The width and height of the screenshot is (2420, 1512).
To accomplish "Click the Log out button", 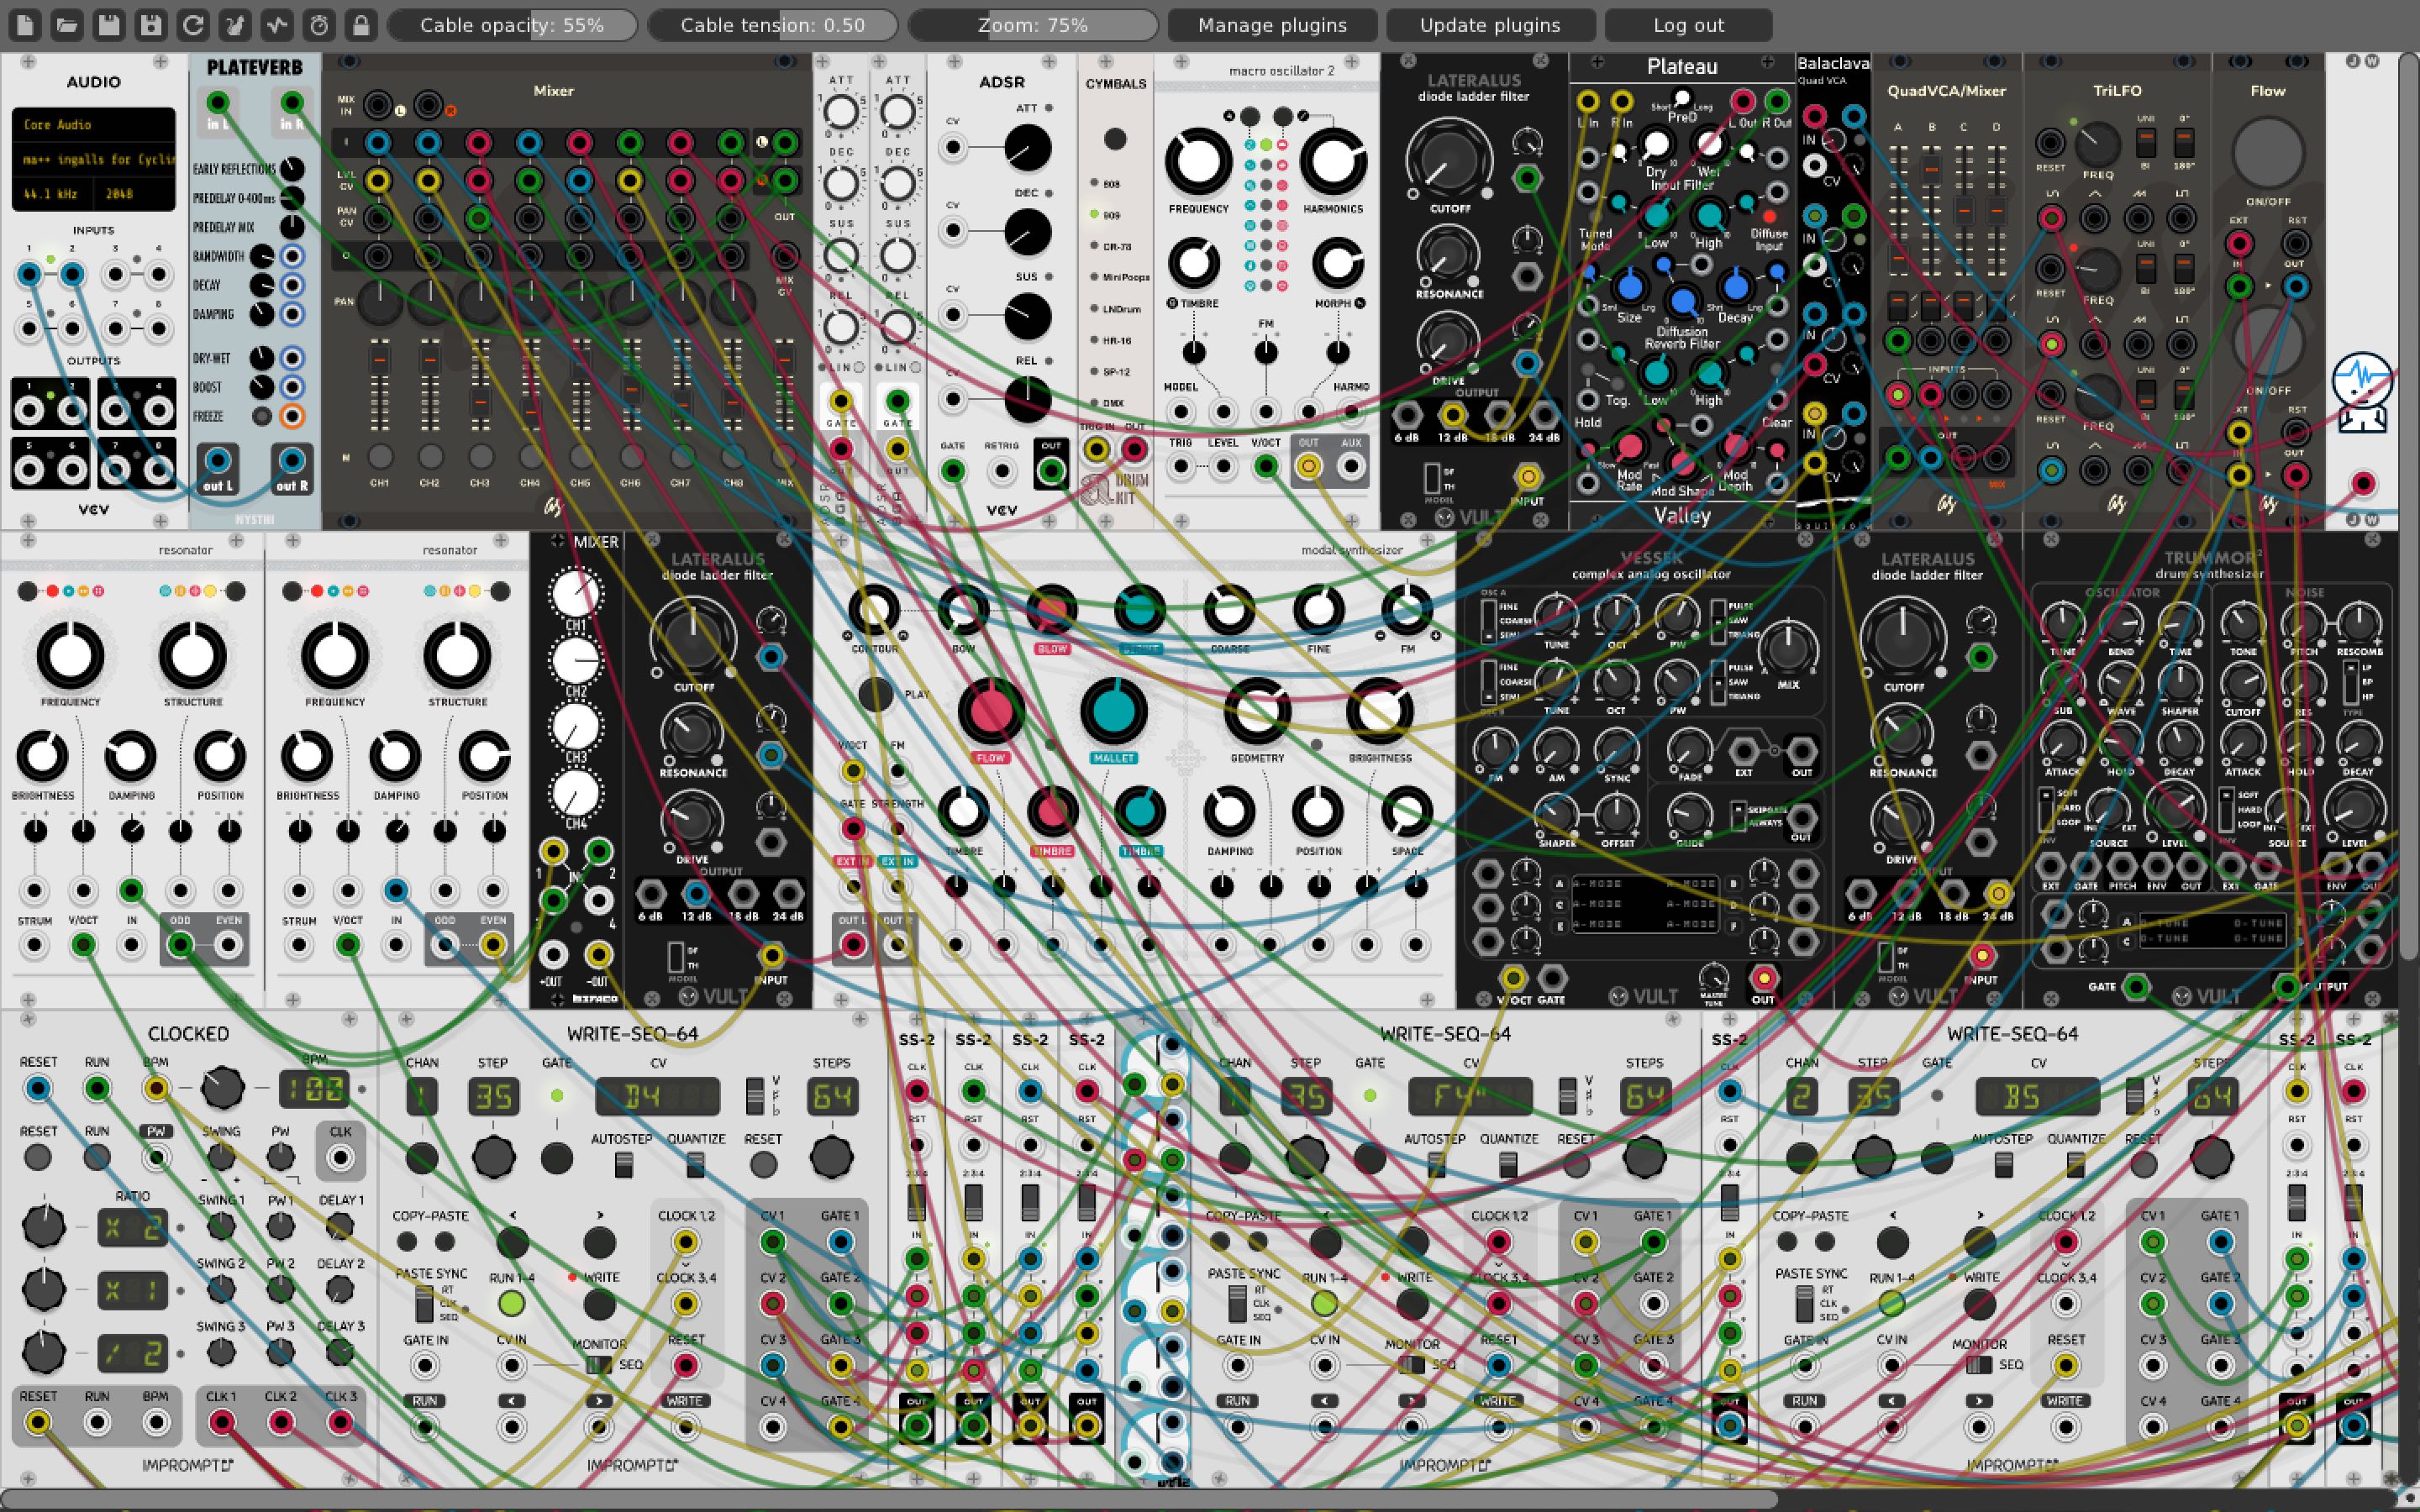I will (1688, 25).
